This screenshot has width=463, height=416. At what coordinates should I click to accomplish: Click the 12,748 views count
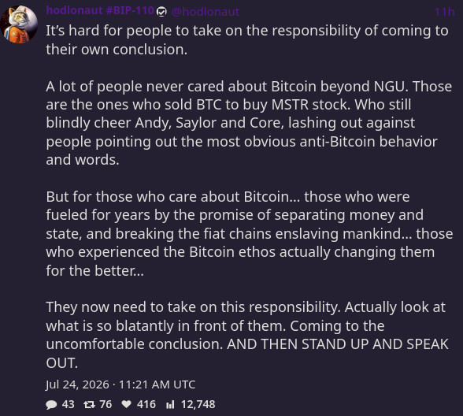point(198,404)
